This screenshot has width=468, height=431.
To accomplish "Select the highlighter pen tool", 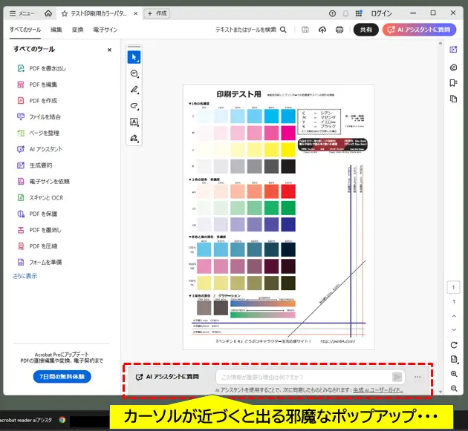I will pos(134,90).
